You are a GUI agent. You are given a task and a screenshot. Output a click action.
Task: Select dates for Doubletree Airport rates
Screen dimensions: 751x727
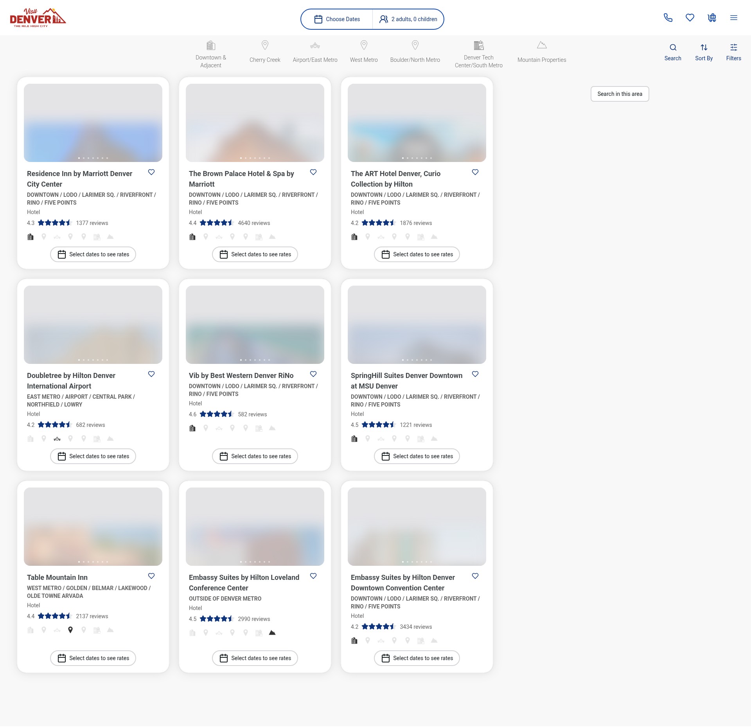click(x=93, y=456)
